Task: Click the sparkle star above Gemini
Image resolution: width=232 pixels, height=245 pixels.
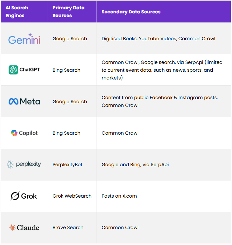Action: [30, 35]
